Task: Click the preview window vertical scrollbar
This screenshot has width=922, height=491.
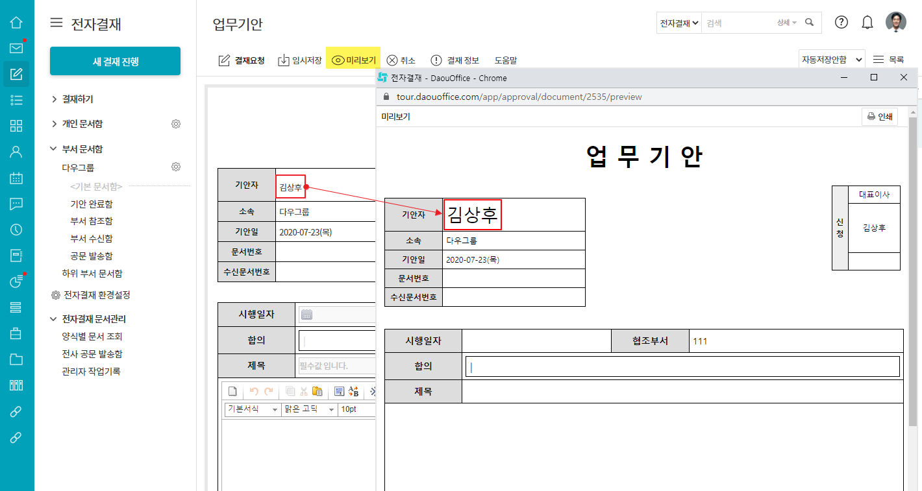Action: (x=912, y=272)
